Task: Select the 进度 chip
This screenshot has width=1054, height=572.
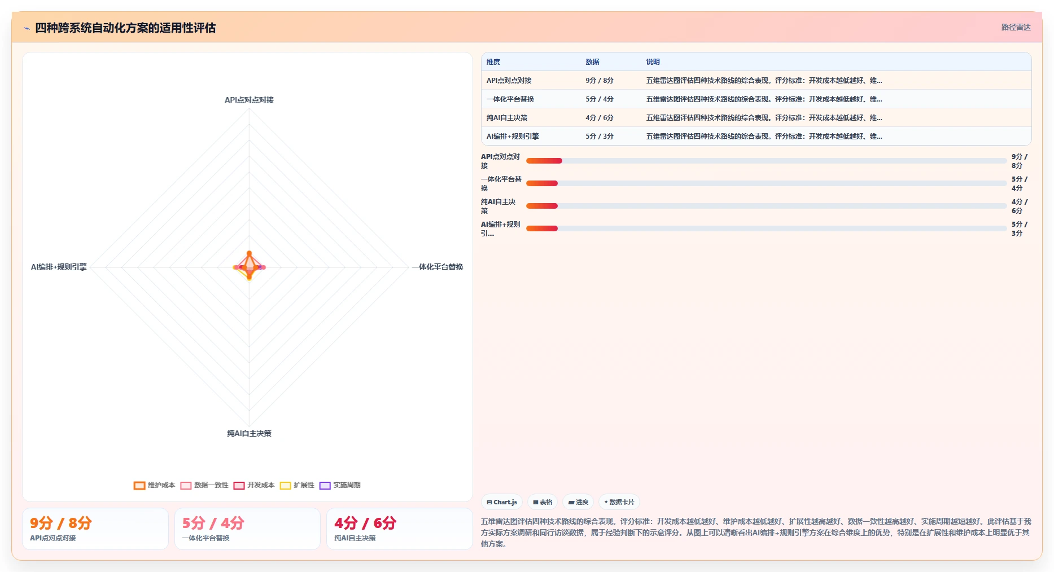Action: click(578, 502)
